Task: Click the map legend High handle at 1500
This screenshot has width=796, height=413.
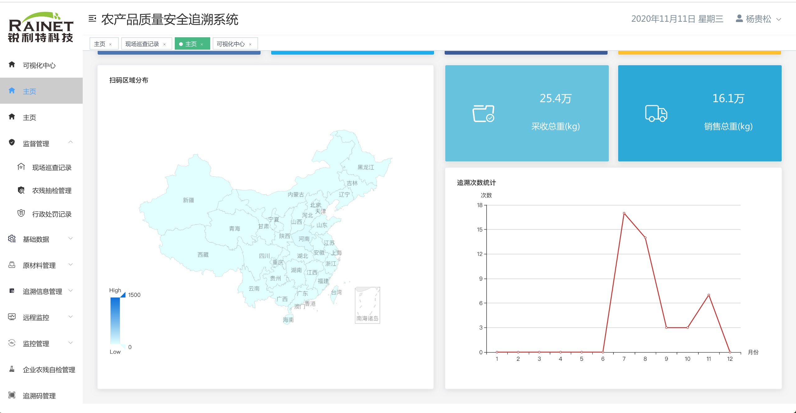Action: tap(123, 295)
